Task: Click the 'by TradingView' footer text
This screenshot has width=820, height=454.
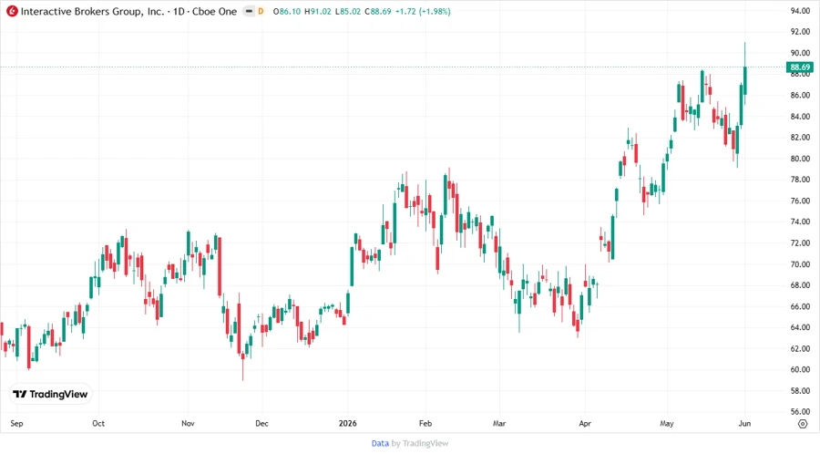Action: point(420,443)
